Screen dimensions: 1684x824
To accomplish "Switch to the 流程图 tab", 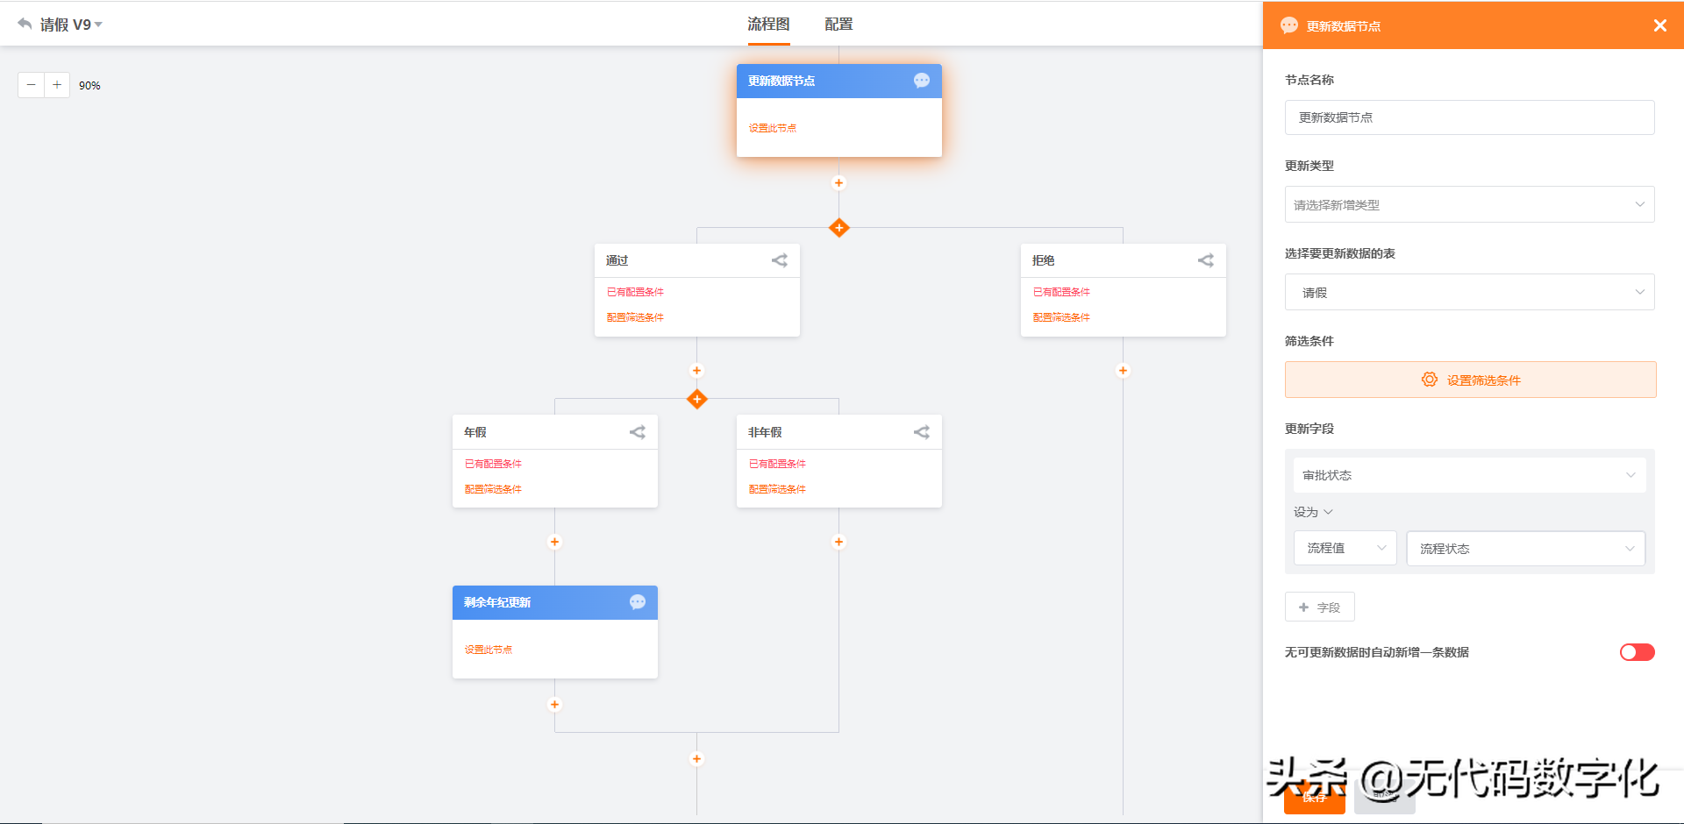I will [x=768, y=25].
